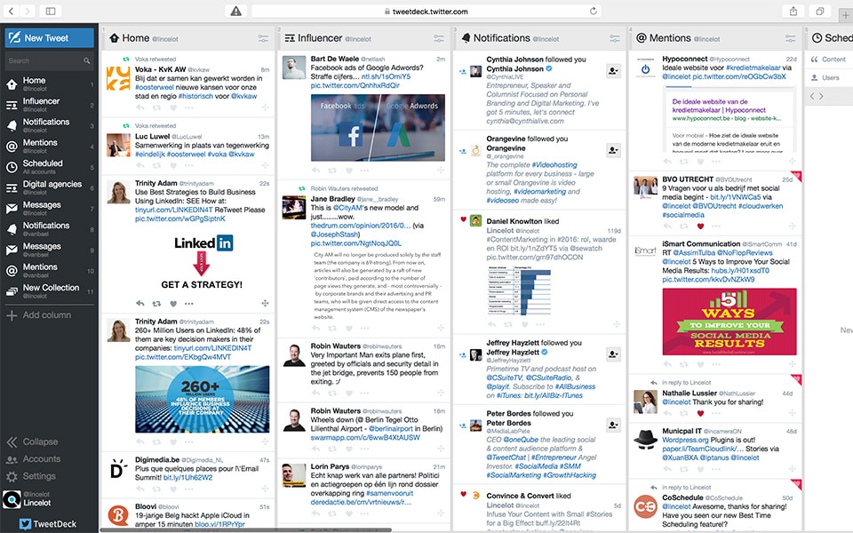Retweet Trinity Adam's GET A STRATEGY tweet
The image size is (853, 533).
click(156, 304)
